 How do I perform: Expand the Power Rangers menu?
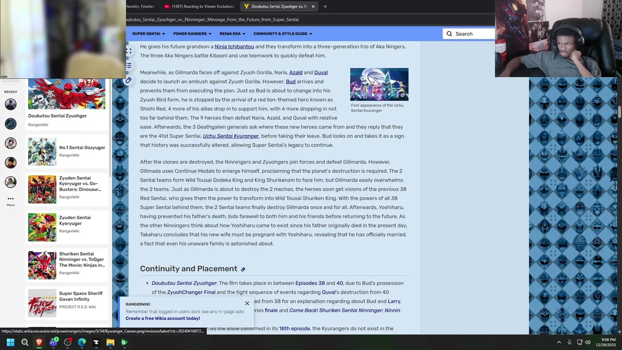click(192, 34)
